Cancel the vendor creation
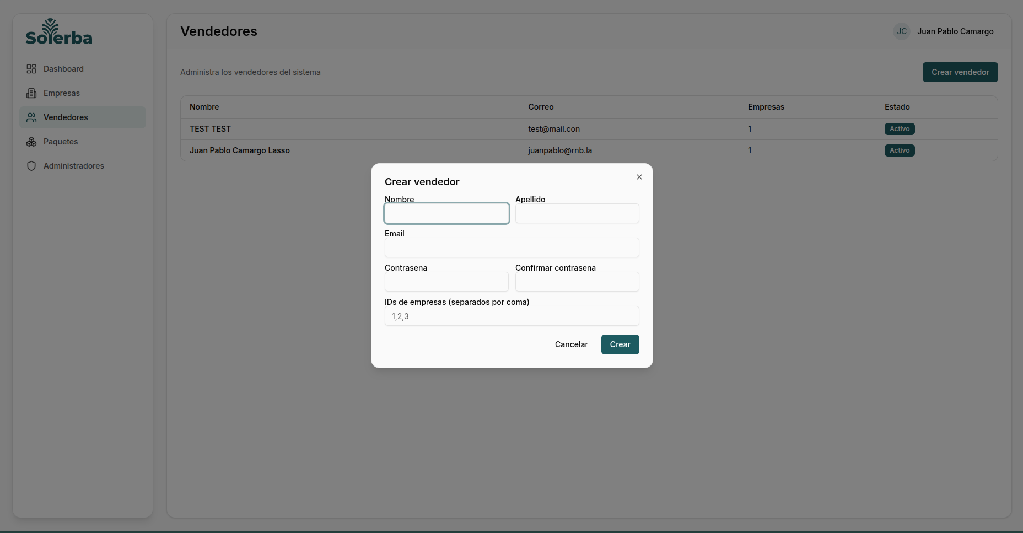Image resolution: width=1023 pixels, height=533 pixels. click(571, 344)
